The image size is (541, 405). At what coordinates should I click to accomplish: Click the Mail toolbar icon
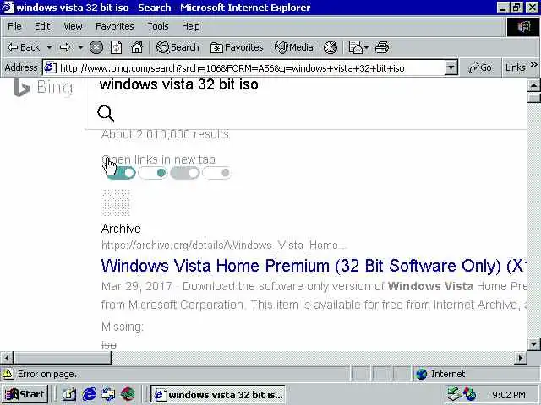pos(356,47)
